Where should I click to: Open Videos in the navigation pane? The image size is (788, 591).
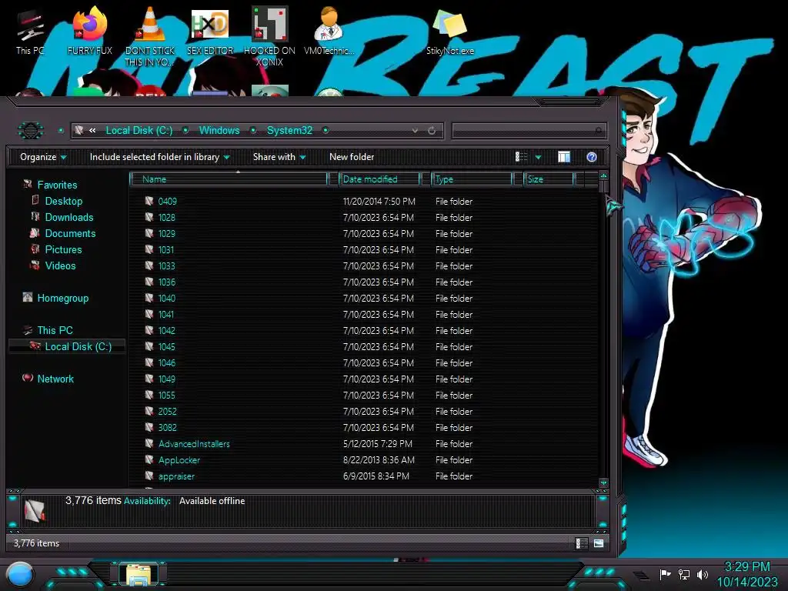60,265
